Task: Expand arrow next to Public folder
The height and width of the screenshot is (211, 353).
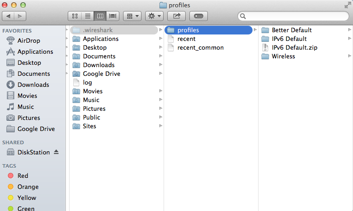Action: 161,117
